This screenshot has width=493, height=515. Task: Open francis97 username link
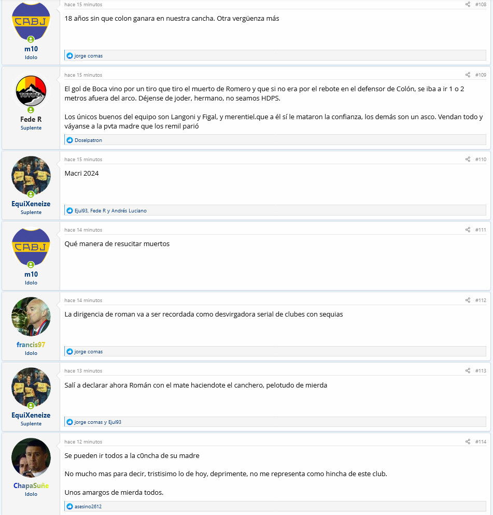coord(31,345)
